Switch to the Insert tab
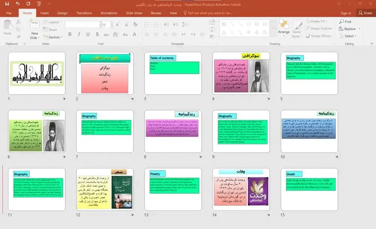376x229 pixels. click(44, 13)
